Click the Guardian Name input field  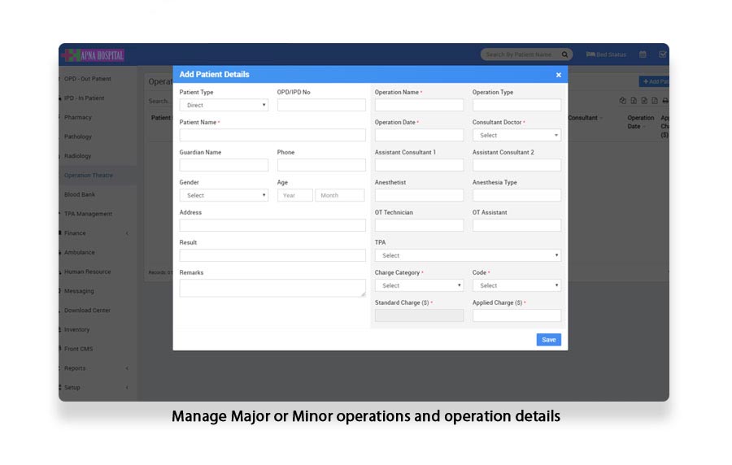[x=224, y=165]
